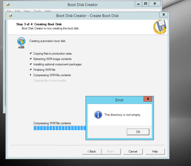Click the Error dialog title text
This screenshot has height=166, width=191.
pos(119,100)
